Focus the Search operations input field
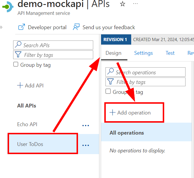Viewport: 194px width, 178px height. coord(149,72)
